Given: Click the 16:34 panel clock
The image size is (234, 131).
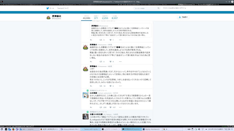Looking at the screenshot, I should click(x=227, y=129).
